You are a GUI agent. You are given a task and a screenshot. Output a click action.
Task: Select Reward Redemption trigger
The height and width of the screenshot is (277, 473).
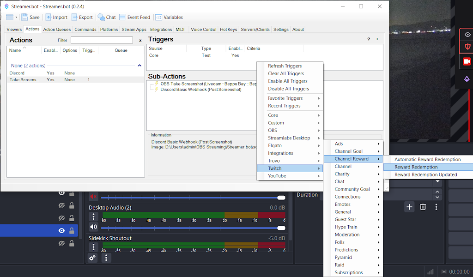pyautogui.click(x=416, y=167)
